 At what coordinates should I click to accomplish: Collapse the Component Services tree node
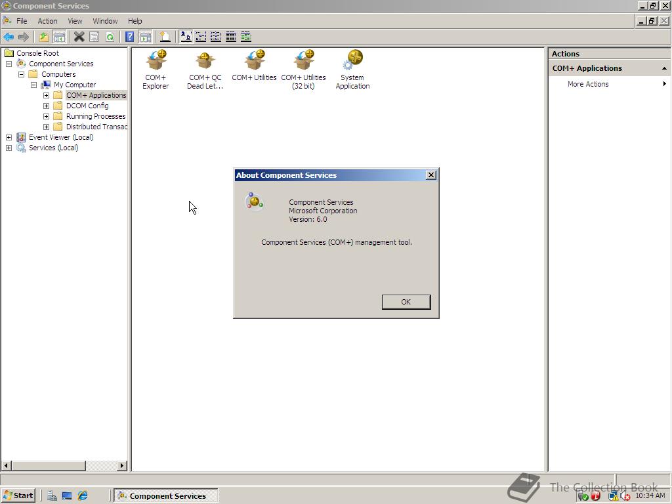(x=9, y=64)
